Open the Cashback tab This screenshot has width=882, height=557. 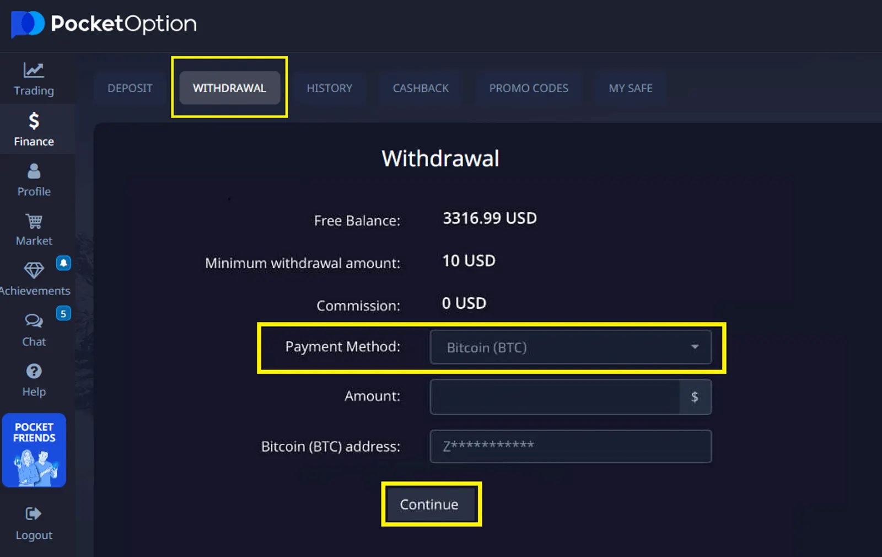[x=421, y=88]
